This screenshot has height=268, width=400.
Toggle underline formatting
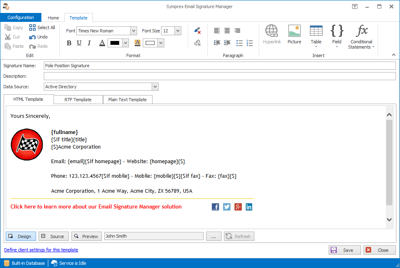coord(79,43)
